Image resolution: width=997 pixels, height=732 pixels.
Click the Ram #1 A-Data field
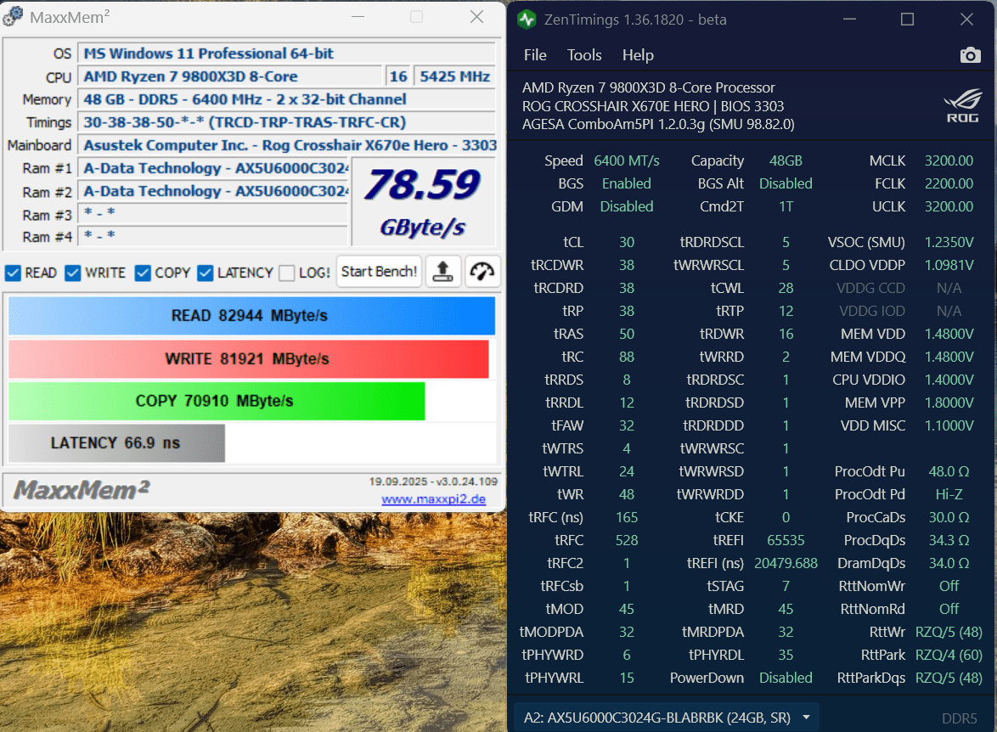click(x=213, y=168)
